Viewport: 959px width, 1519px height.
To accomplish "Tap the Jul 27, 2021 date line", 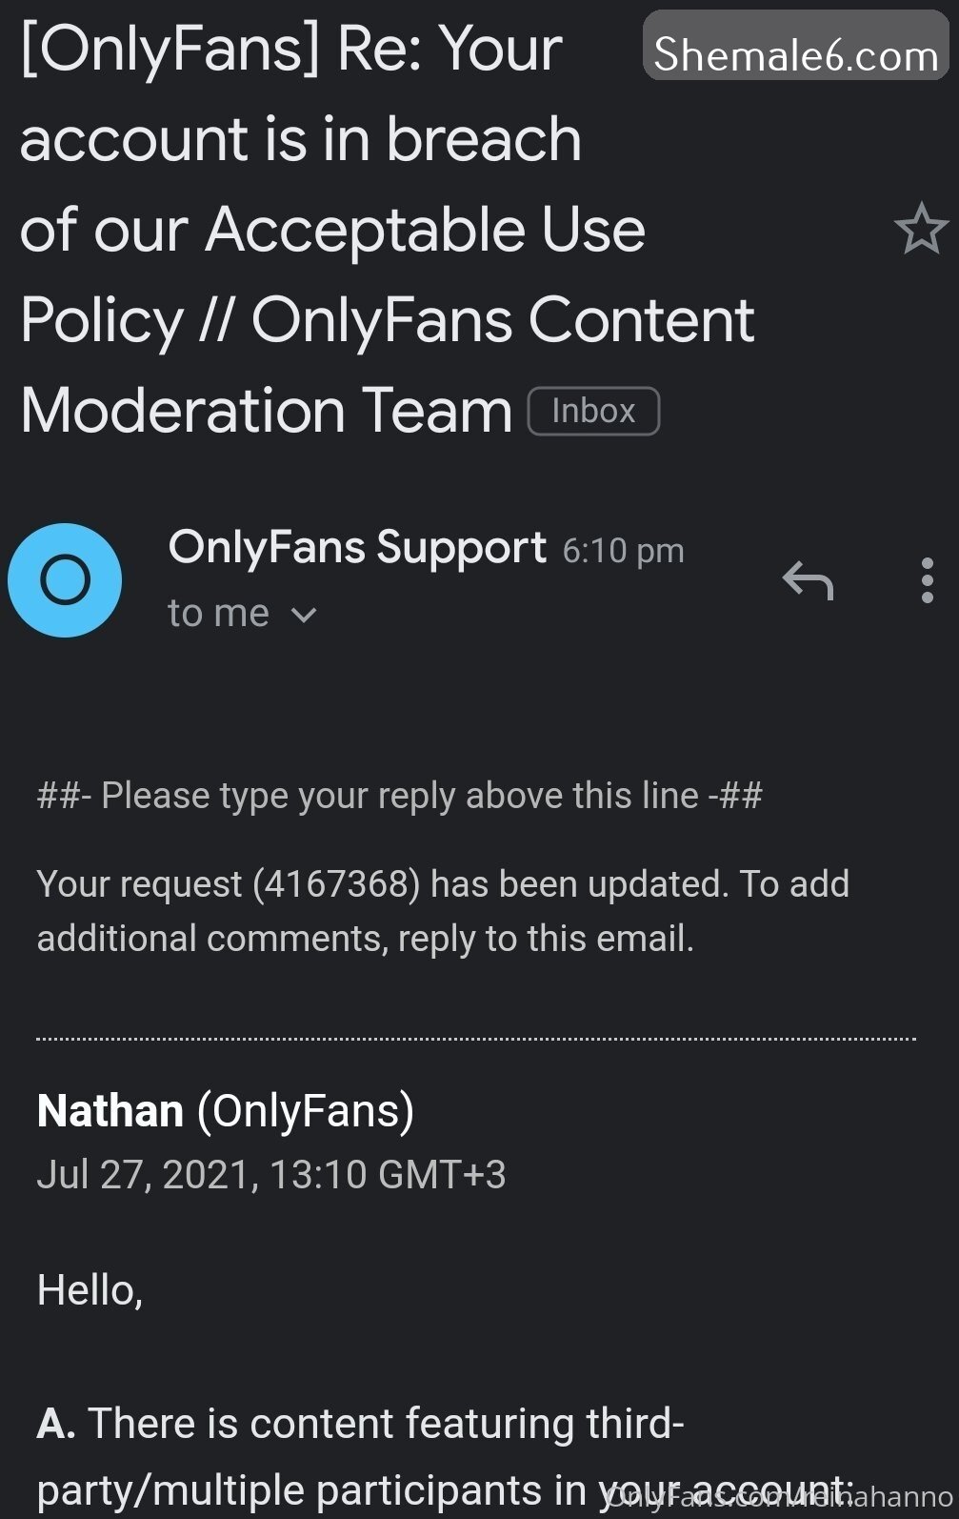I will pos(271,1175).
